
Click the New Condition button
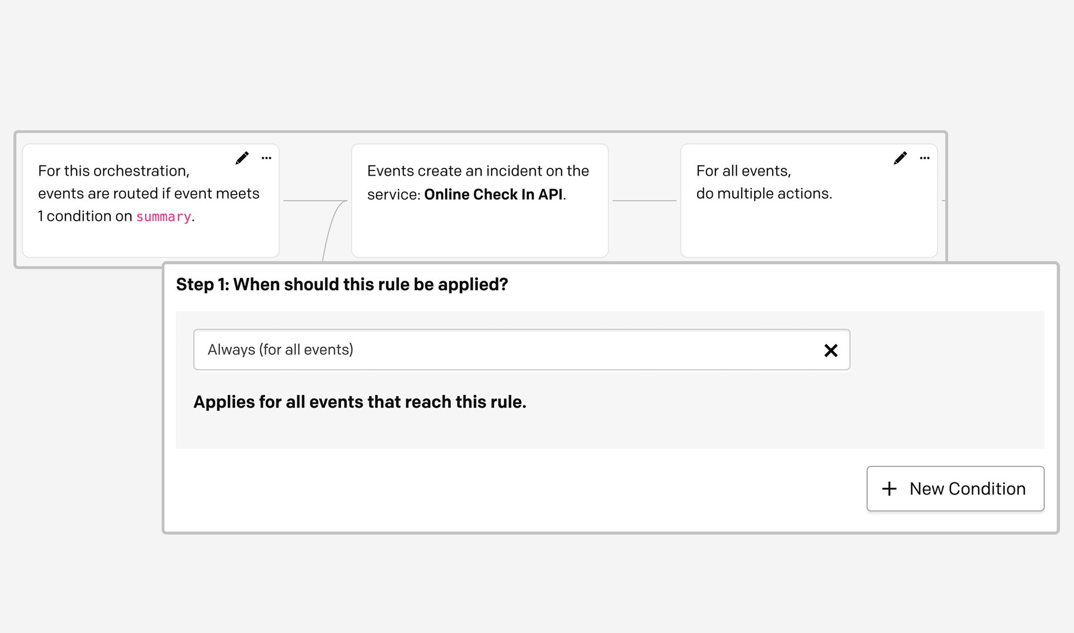pos(955,489)
